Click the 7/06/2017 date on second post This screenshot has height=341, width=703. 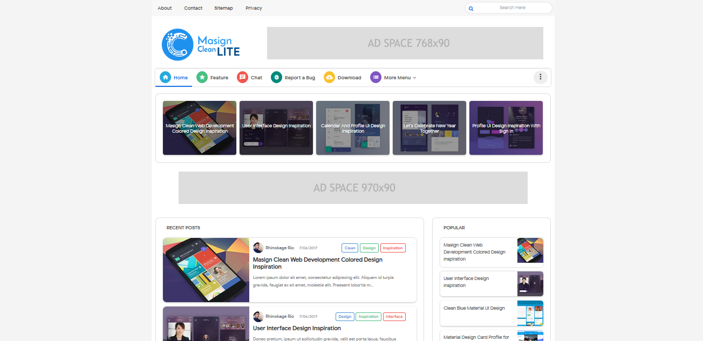[308, 317]
